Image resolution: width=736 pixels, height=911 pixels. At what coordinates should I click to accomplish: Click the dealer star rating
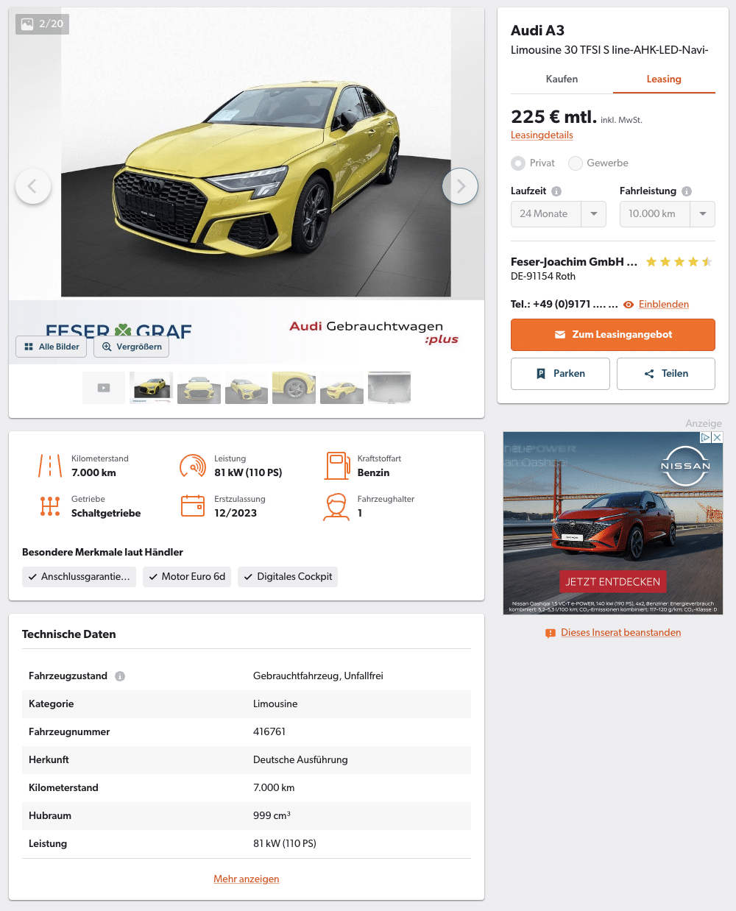(679, 262)
